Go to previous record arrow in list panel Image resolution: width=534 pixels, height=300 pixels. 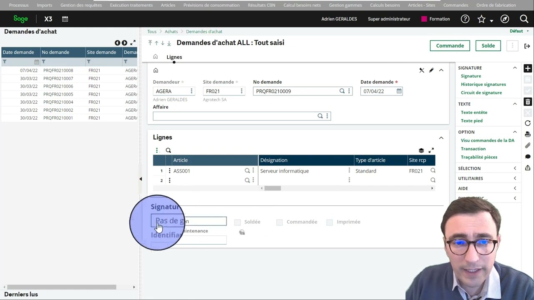click(x=117, y=43)
